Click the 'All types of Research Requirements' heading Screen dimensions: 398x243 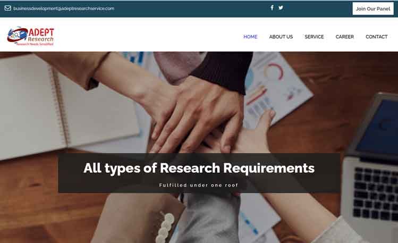click(199, 168)
